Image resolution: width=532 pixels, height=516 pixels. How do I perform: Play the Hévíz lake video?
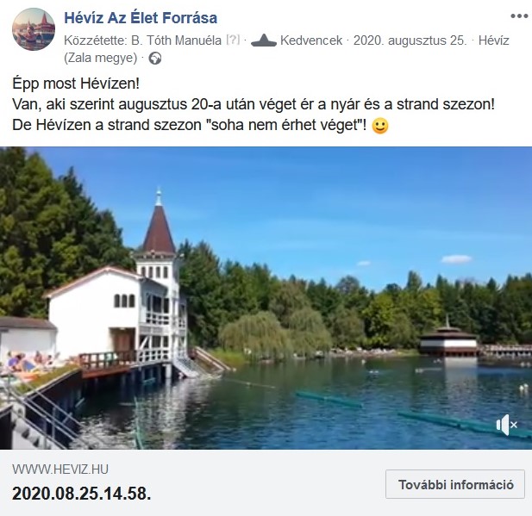pos(266,298)
